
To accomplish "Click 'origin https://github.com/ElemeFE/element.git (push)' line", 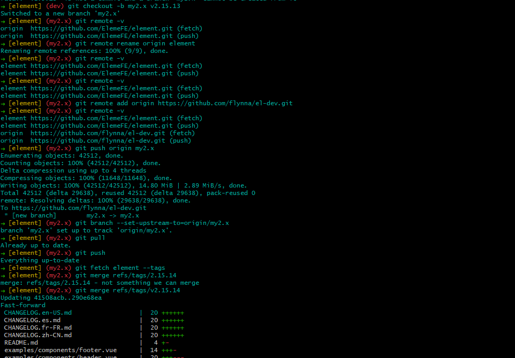I will (100, 36).
